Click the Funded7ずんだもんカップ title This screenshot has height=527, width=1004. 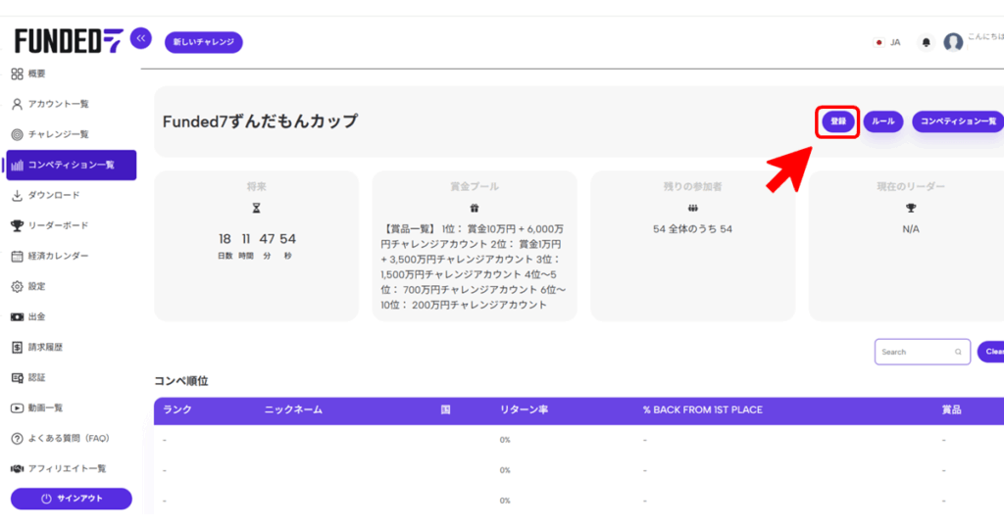tap(260, 121)
